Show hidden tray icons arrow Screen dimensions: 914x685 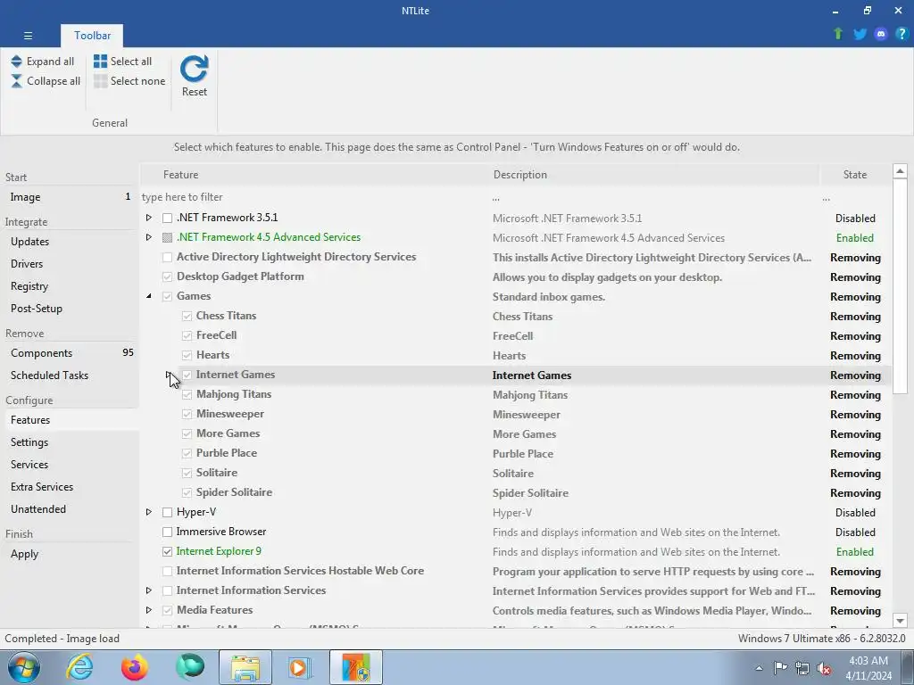click(x=759, y=668)
